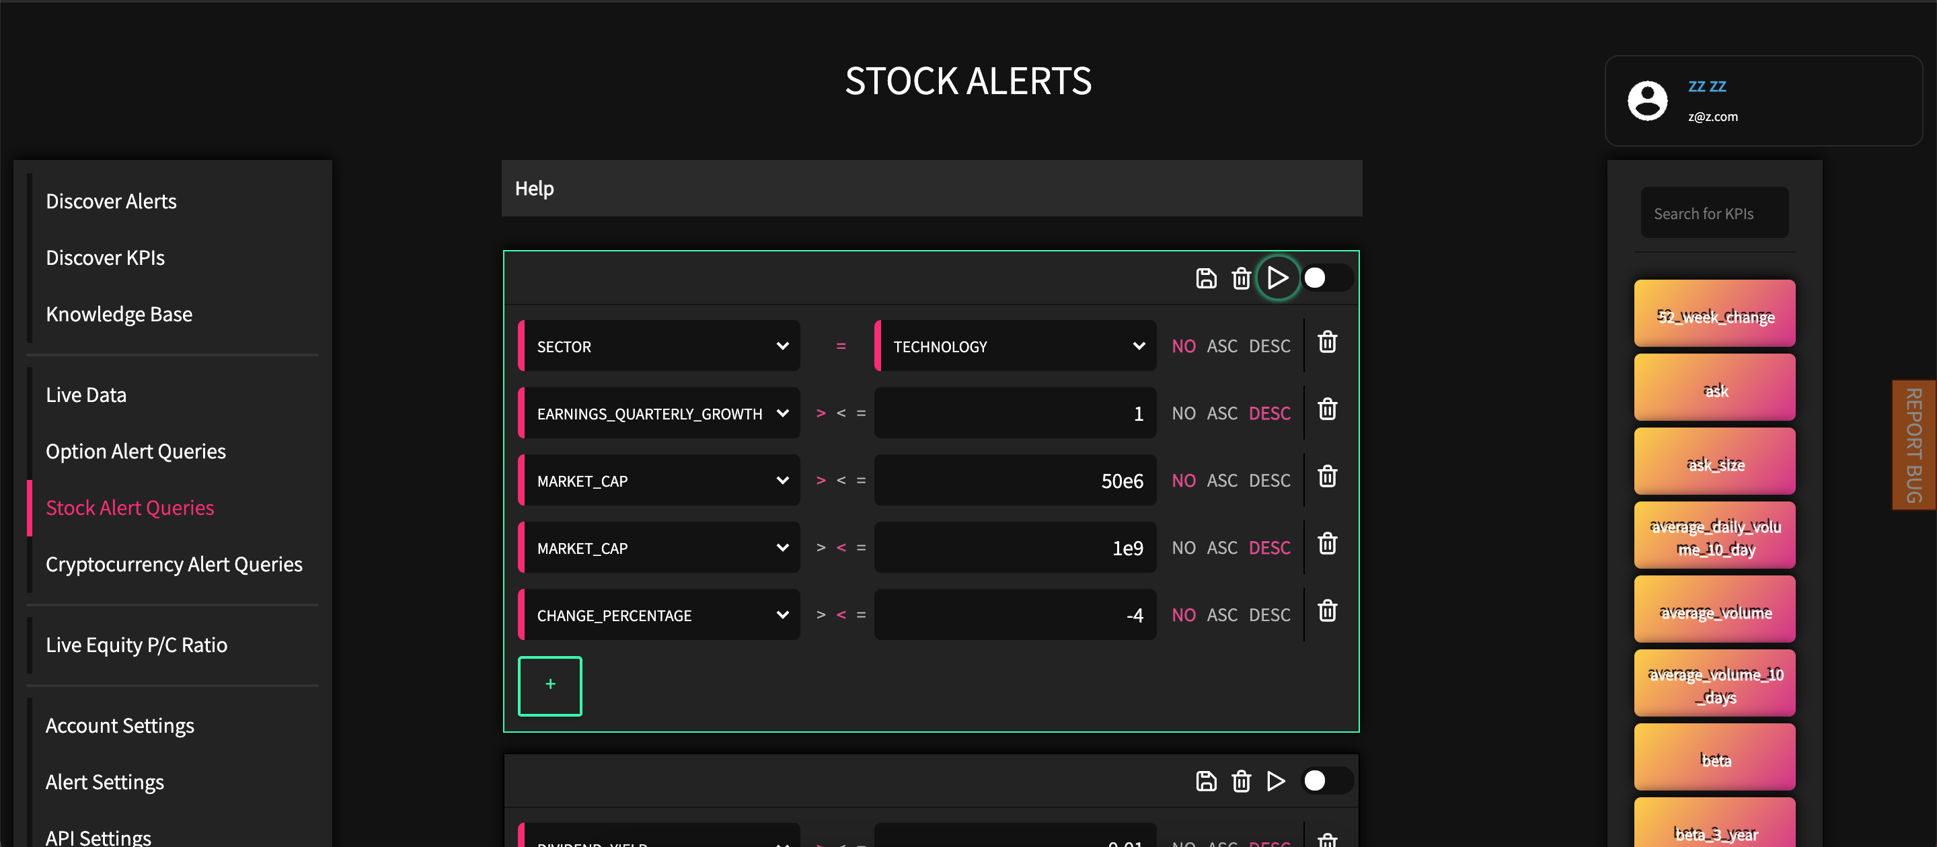
Task: Open Live Equity P/C Ratio
Action: [136, 645]
